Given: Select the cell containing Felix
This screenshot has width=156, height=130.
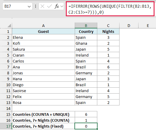Looking at the screenshot, I should [43, 97].
